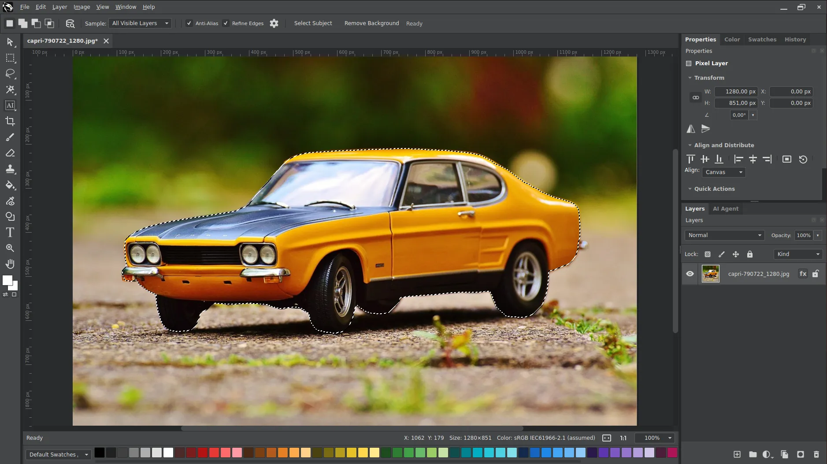
Task: Open the Normal blend mode dropdown
Action: pyautogui.click(x=724, y=235)
